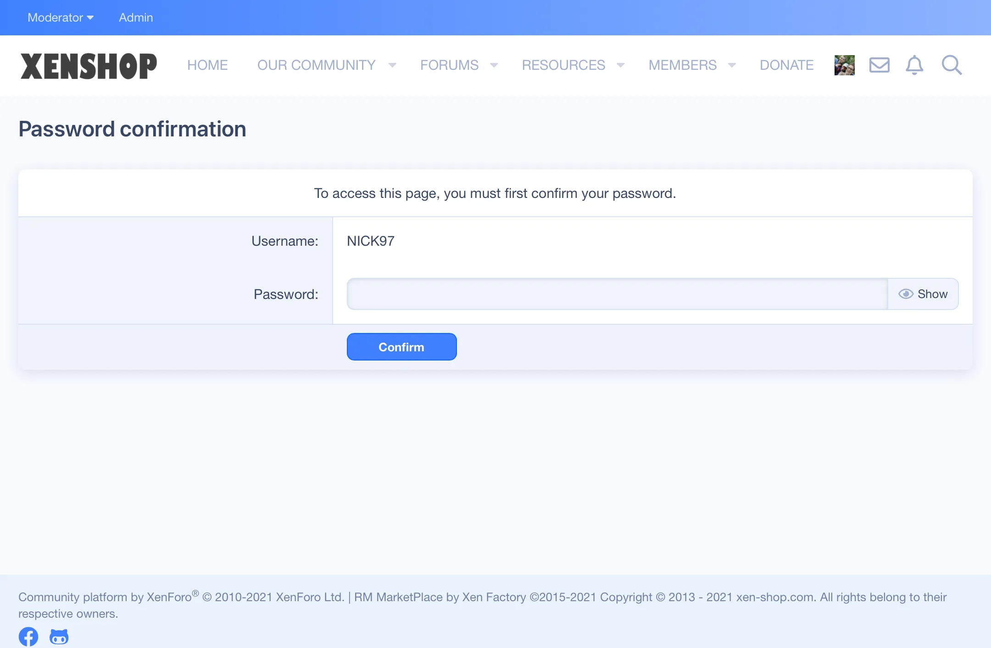Expand the Our Community dropdown arrow

392,65
